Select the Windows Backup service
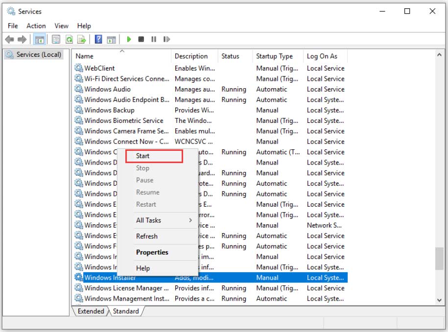 pyautogui.click(x=211, y=110)
